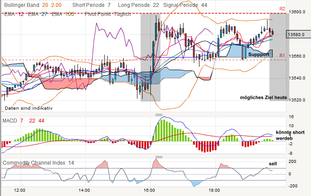The width and height of the screenshot is (311, 196).
Task: Select Bollinger period value 20
Action: (x=45, y=5)
